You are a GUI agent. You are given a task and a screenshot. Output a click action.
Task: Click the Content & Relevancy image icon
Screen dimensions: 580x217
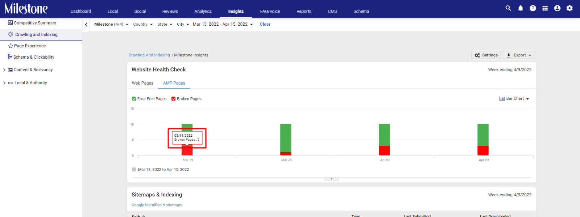click(x=10, y=70)
